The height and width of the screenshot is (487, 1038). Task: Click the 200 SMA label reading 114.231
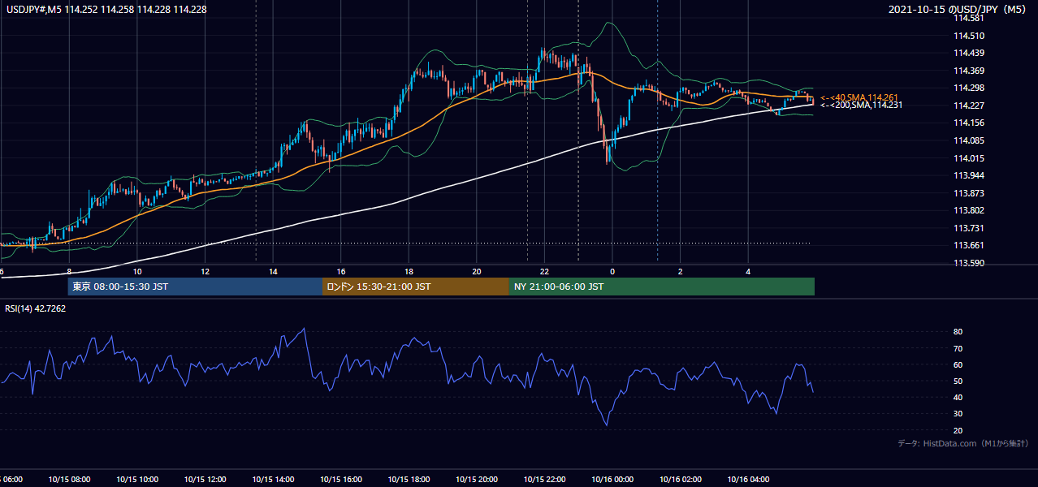860,106
